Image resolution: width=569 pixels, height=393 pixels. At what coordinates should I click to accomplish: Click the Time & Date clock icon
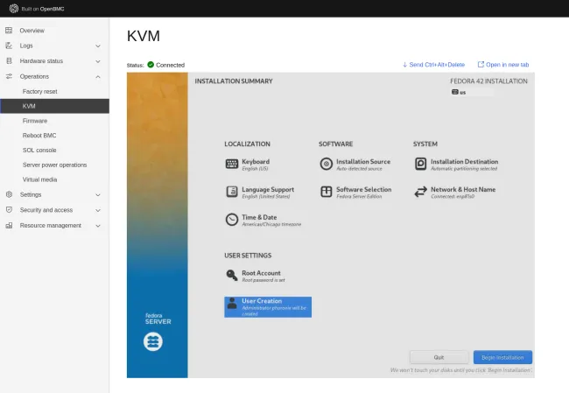(x=232, y=220)
